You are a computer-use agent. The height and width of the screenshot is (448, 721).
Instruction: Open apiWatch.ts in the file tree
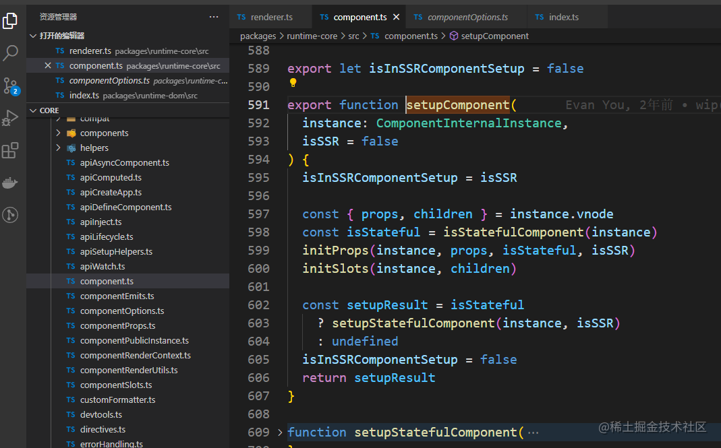tap(128, 266)
